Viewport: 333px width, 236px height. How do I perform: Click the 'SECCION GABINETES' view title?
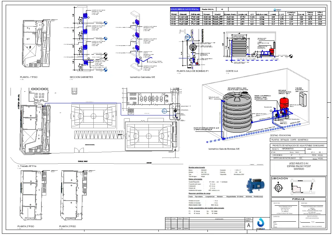pos(81,77)
